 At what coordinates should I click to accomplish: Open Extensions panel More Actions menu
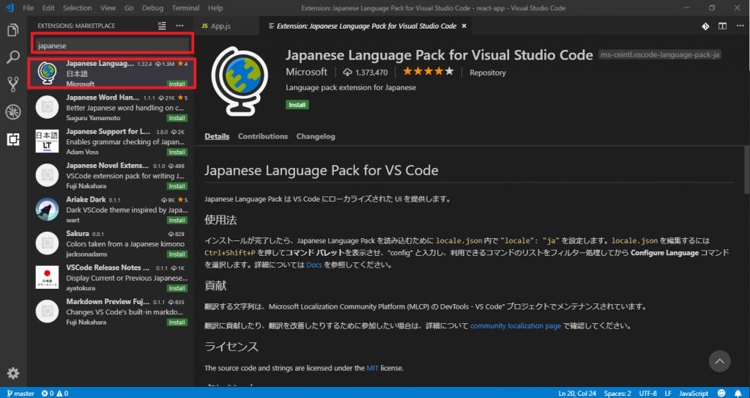179,26
